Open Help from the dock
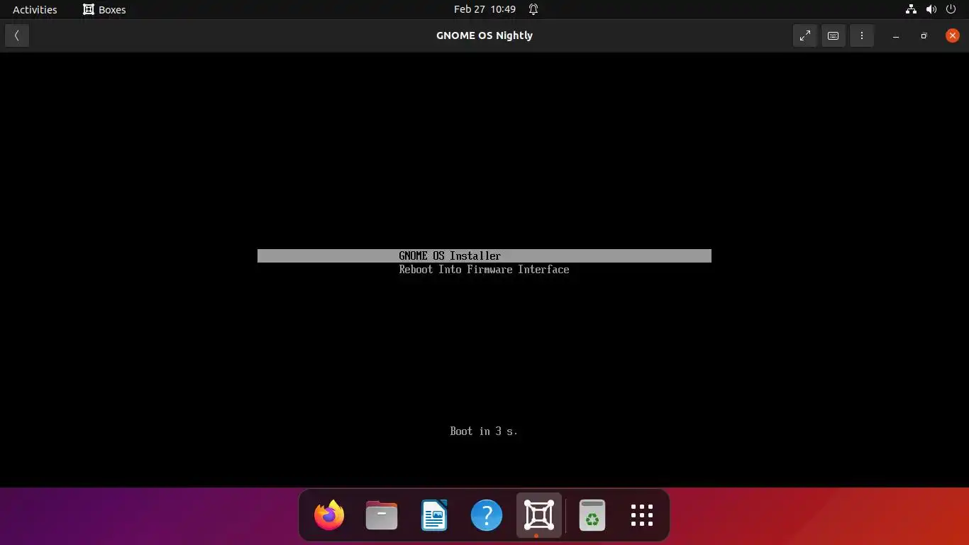Viewport: 969px width, 545px height. pos(487,515)
